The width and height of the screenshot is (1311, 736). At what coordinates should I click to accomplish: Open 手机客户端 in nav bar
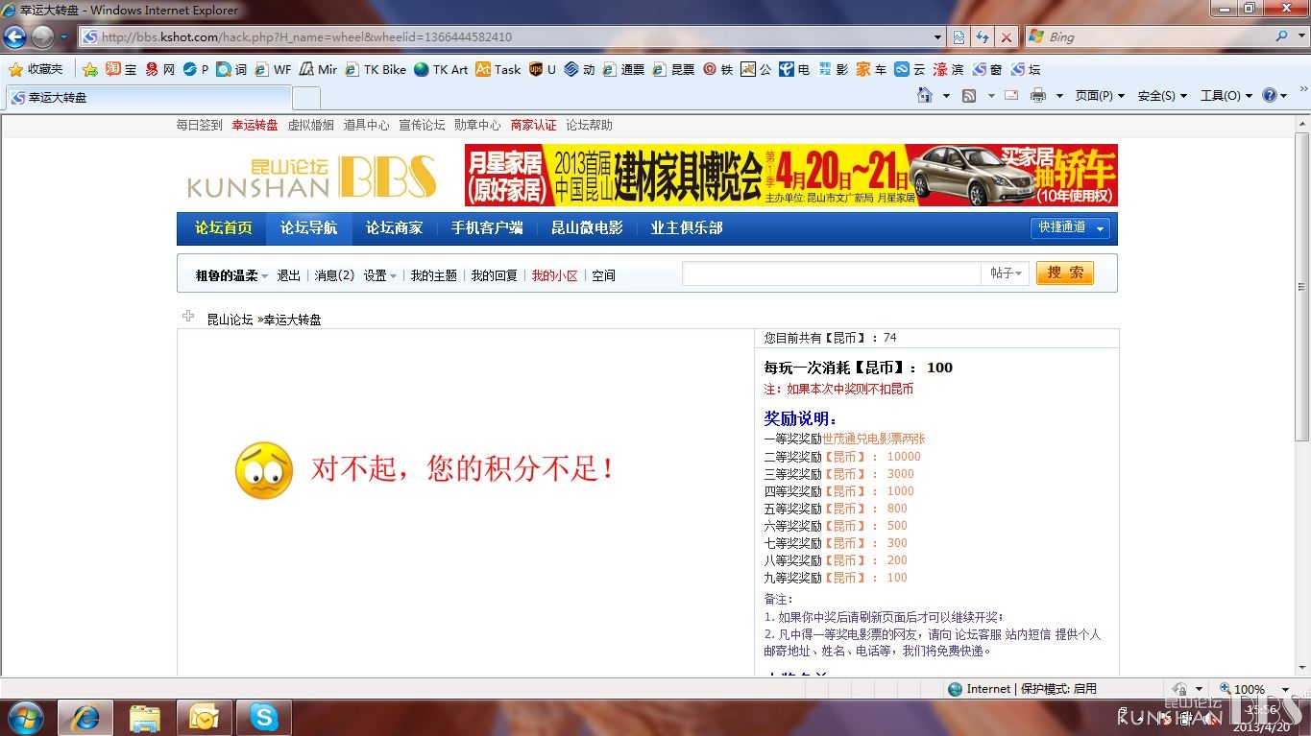coord(487,227)
